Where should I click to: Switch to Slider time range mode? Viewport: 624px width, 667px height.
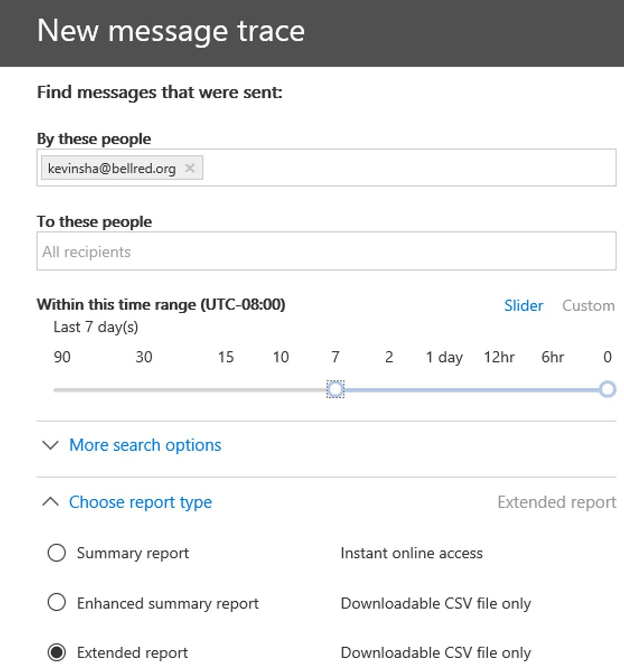523,306
